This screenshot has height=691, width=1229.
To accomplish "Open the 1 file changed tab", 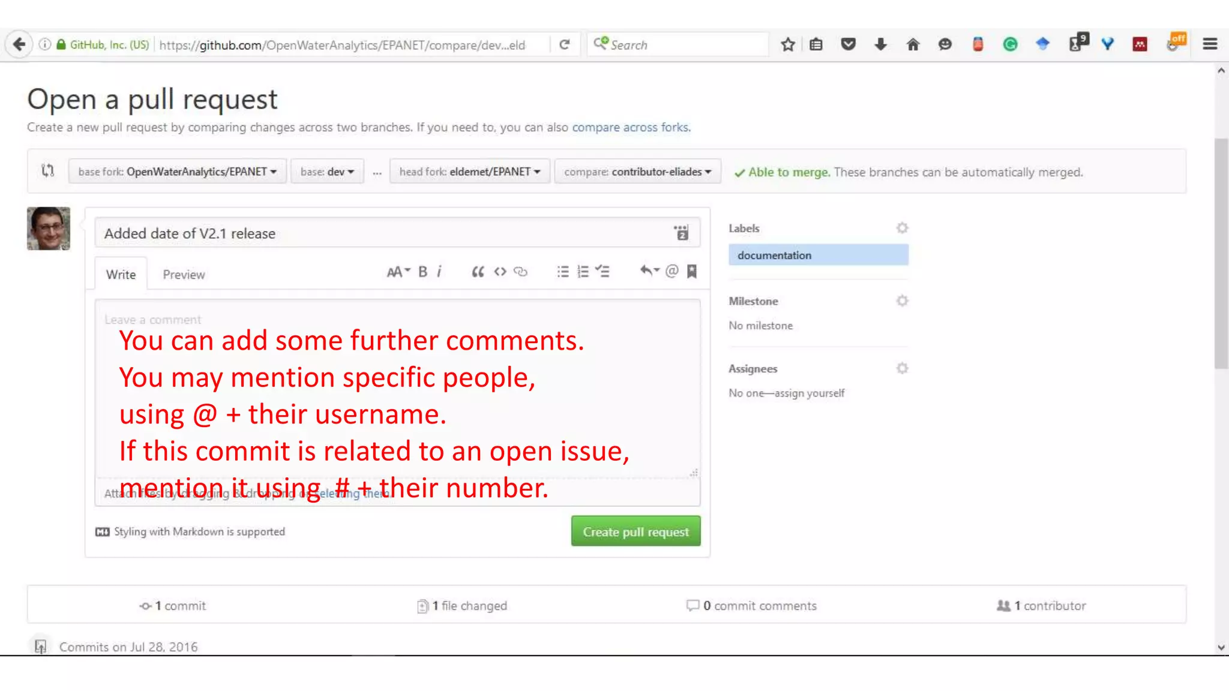I will 462,606.
